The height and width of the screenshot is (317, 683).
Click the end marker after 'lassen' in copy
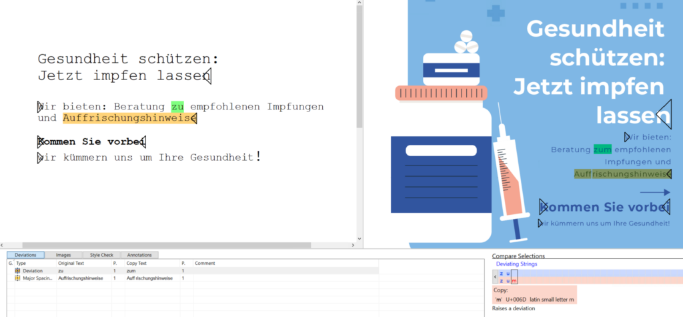click(x=663, y=115)
